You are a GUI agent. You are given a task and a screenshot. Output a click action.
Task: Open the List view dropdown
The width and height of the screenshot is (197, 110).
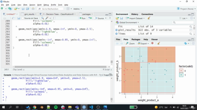pyautogui.click(x=183, y=18)
